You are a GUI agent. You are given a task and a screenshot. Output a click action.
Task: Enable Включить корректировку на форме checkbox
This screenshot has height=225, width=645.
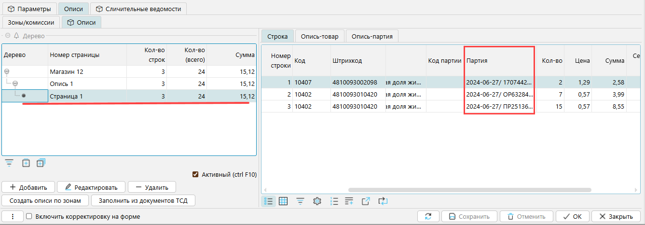29,217
